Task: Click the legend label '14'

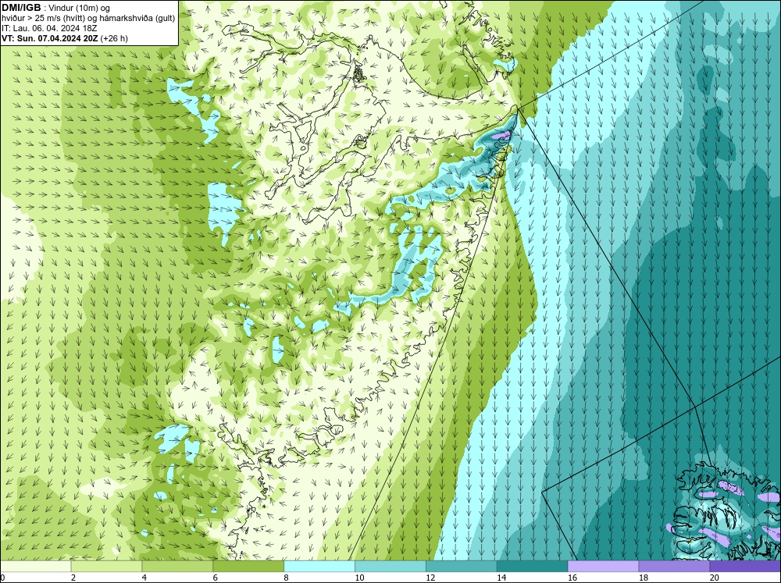Action: [x=501, y=578]
